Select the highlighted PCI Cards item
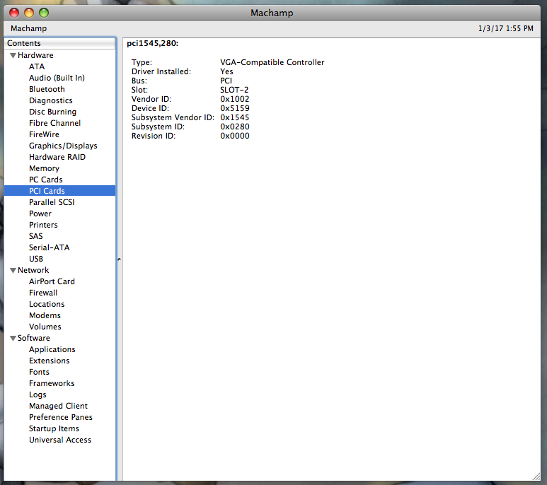Image resolution: width=547 pixels, height=485 pixels. [59, 191]
